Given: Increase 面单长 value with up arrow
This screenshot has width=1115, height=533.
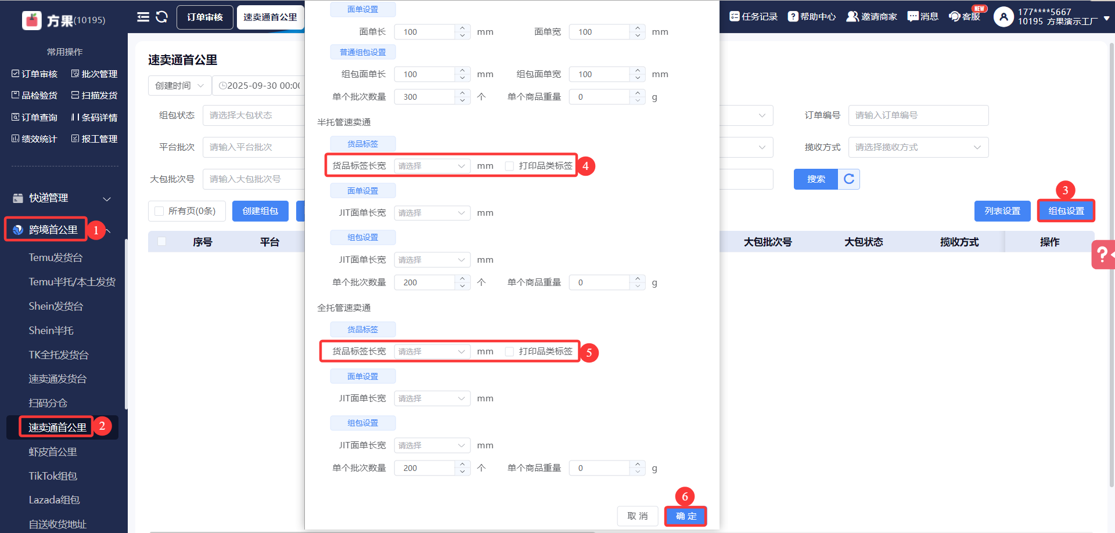Looking at the screenshot, I should 462,28.
